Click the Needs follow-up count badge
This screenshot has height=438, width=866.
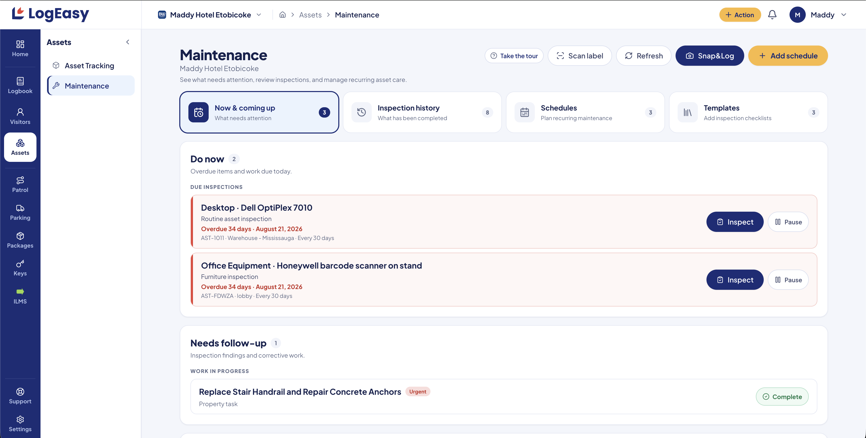[x=276, y=343]
